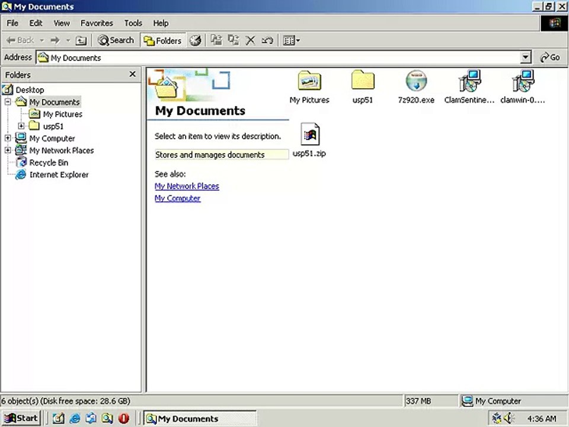Close the Folders pane
Screen dimensions: 569x427
[x=132, y=74]
